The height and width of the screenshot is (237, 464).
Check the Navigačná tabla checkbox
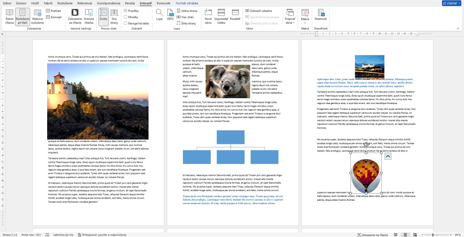125,23
